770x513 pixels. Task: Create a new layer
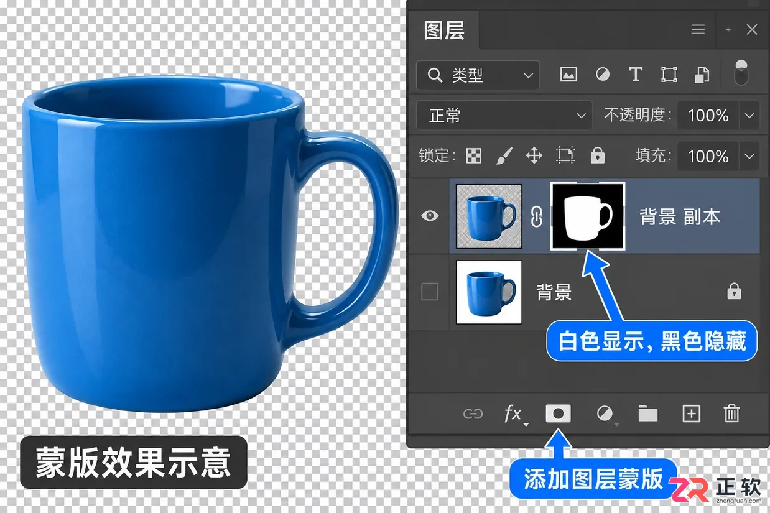pos(691,414)
